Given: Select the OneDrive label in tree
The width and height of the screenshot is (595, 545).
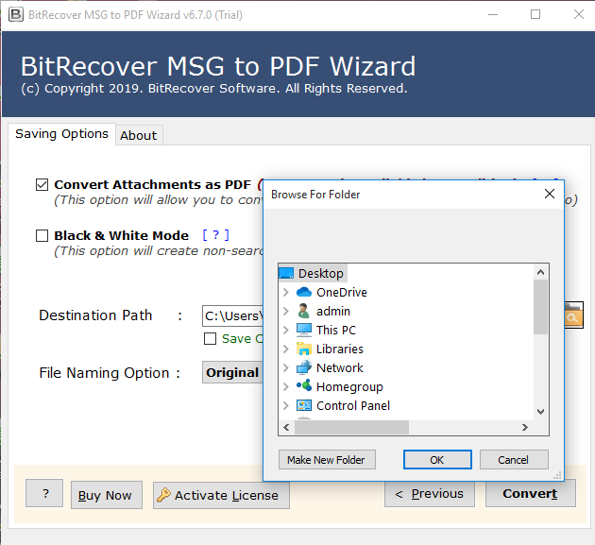Looking at the screenshot, I should point(342,292).
